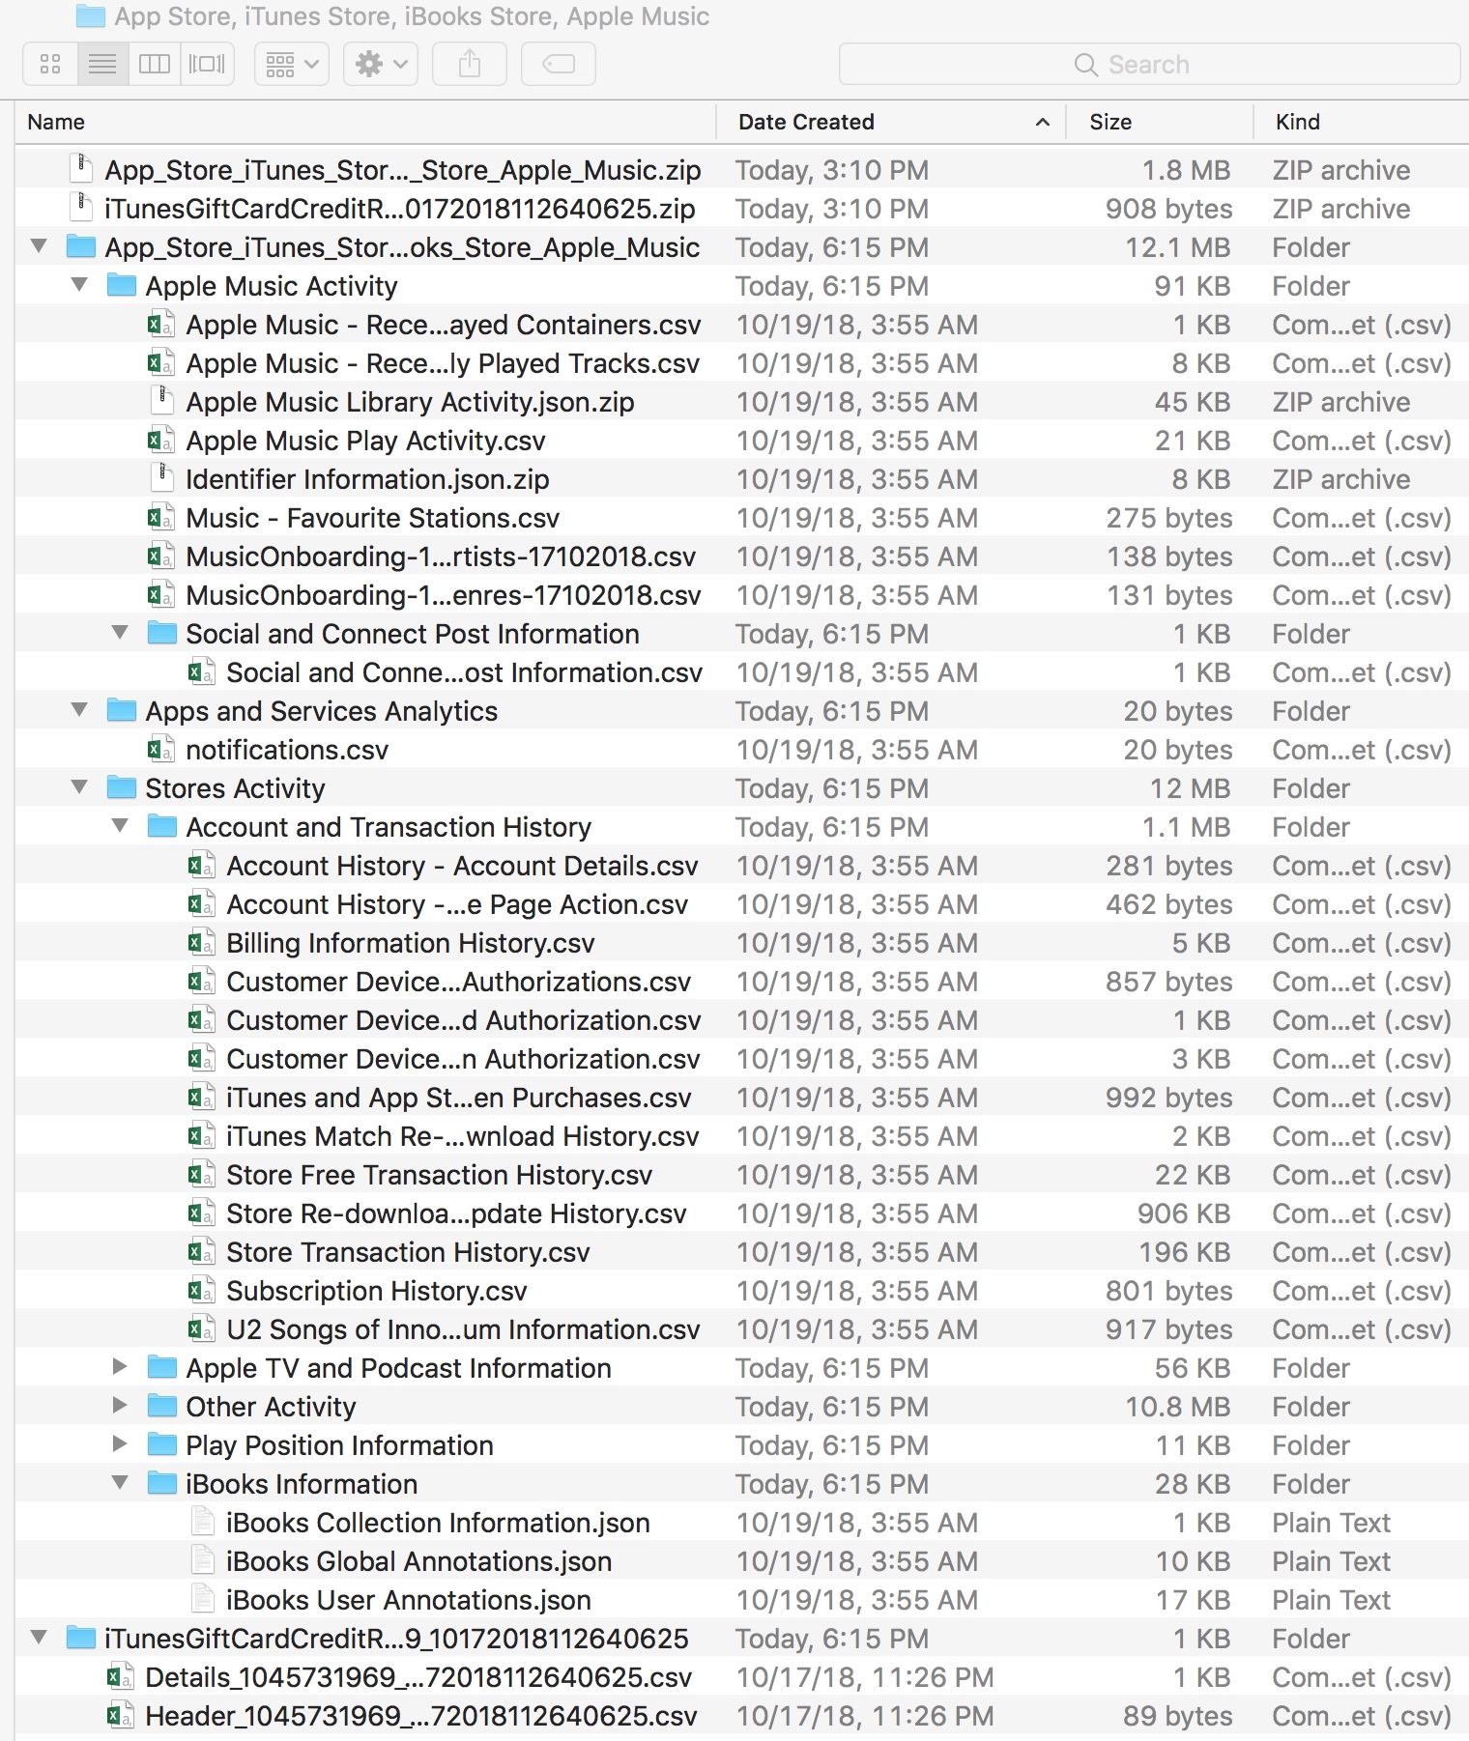Select Header_1045731969 csv file name
The height and width of the screenshot is (1741, 1469).
(x=420, y=1716)
